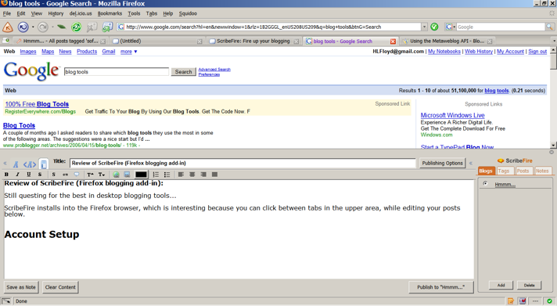Collapse the ScribeFire sidebar with right chevron
Image resolution: width=557 pixels, height=306 pixels.
(x=471, y=164)
